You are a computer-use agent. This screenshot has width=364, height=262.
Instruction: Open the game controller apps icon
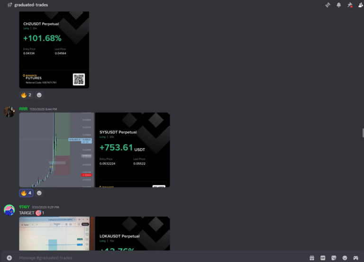(355, 258)
